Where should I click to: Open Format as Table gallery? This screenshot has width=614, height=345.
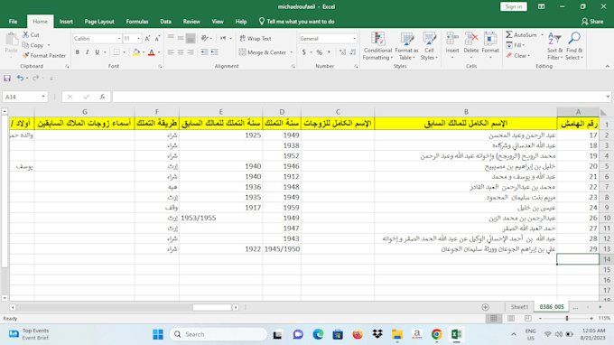[x=406, y=46]
